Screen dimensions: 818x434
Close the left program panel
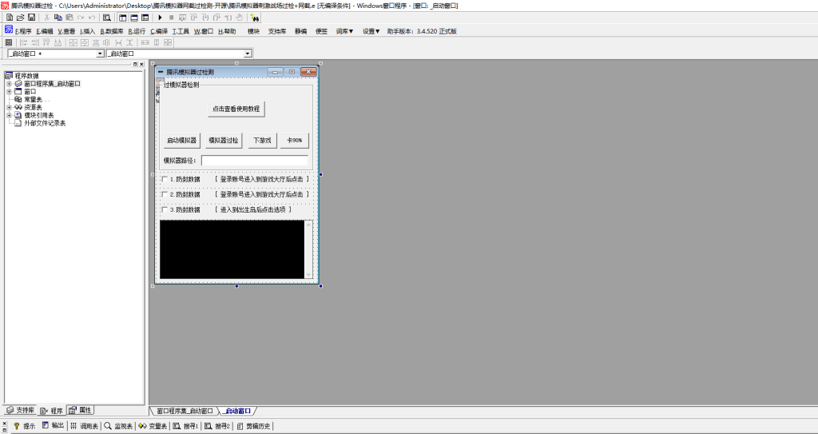(141, 64)
